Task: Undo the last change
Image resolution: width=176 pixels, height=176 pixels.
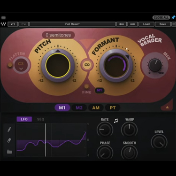Action: pyautogui.click(x=13, y=24)
